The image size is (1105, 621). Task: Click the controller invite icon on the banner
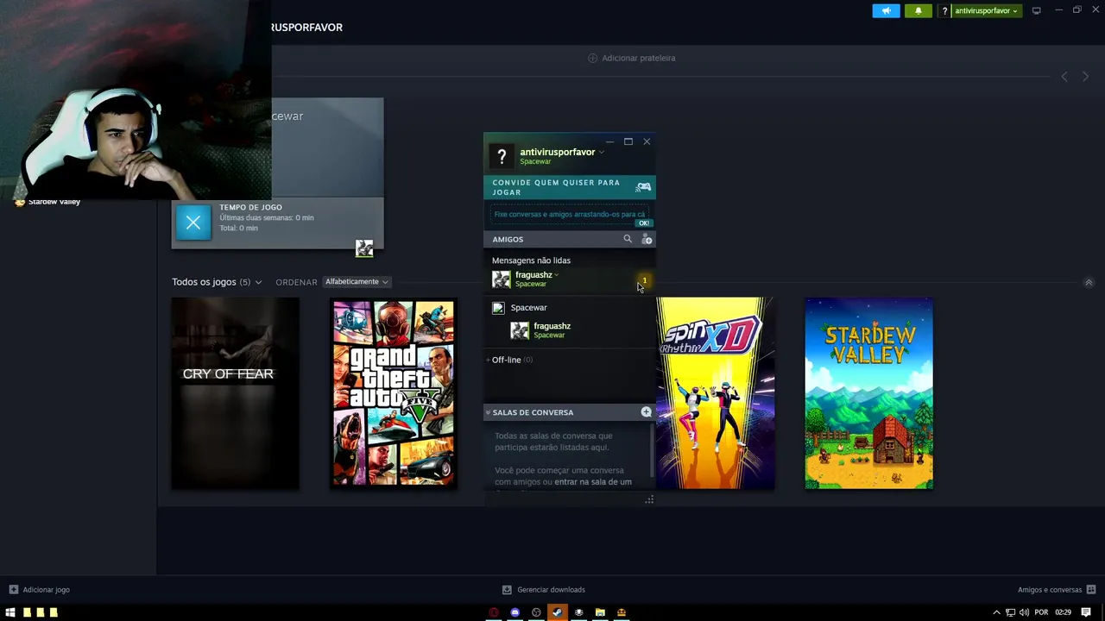point(643,187)
